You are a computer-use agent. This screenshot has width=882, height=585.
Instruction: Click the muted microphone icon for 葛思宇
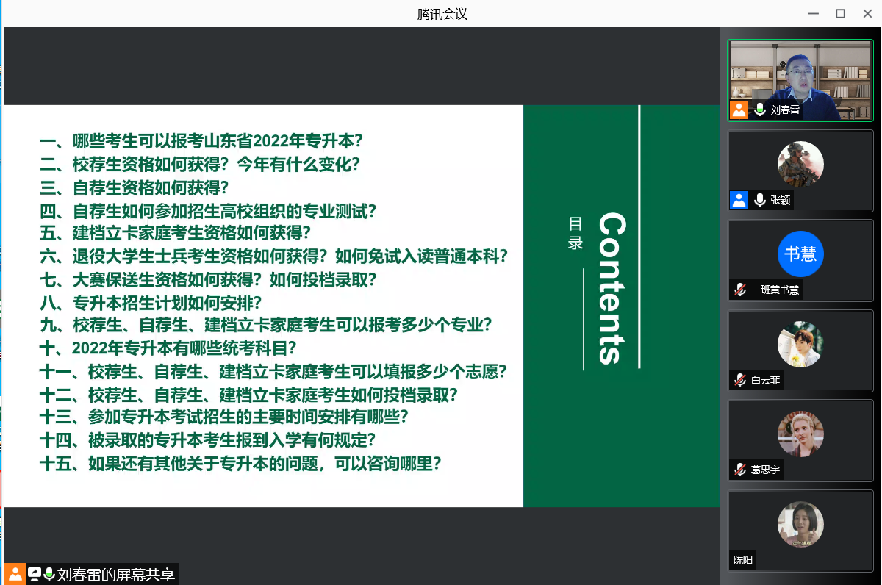pyautogui.click(x=739, y=469)
